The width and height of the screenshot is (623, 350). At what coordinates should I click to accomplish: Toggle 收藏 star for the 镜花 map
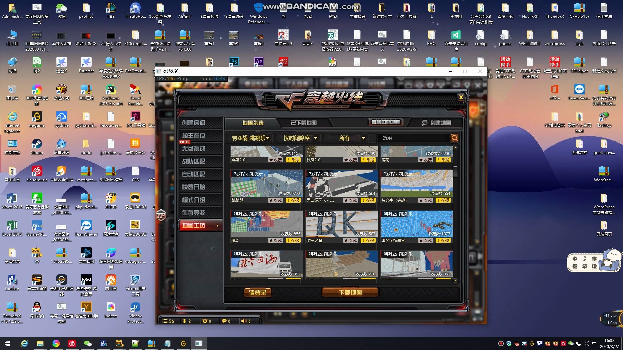point(425,160)
